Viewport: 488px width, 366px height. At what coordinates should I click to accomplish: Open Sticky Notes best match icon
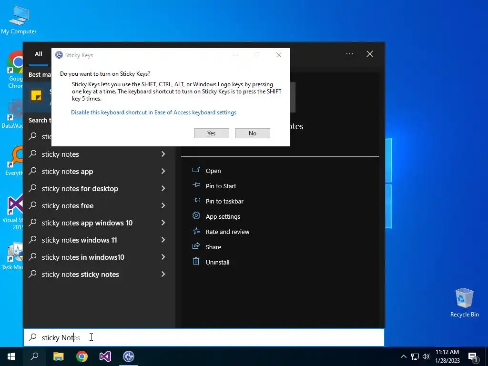(x=36, y=95)
